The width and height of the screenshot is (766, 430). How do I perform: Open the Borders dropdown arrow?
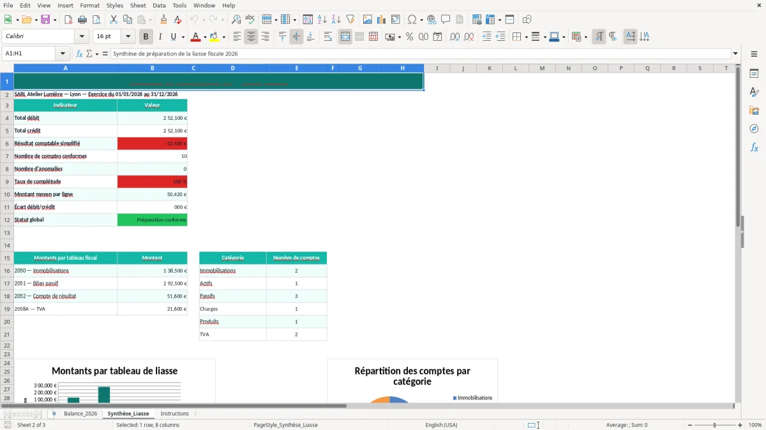[x=527, y=37]
